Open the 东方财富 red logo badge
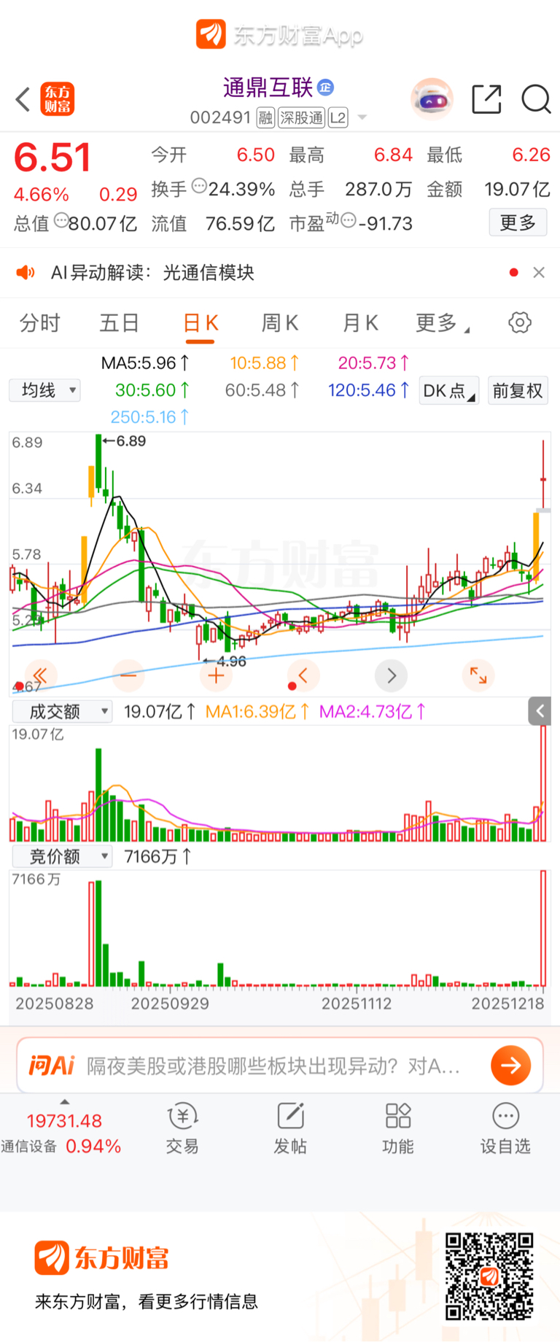The height and width of the screenshot is (1342, 560). point(58,99)
